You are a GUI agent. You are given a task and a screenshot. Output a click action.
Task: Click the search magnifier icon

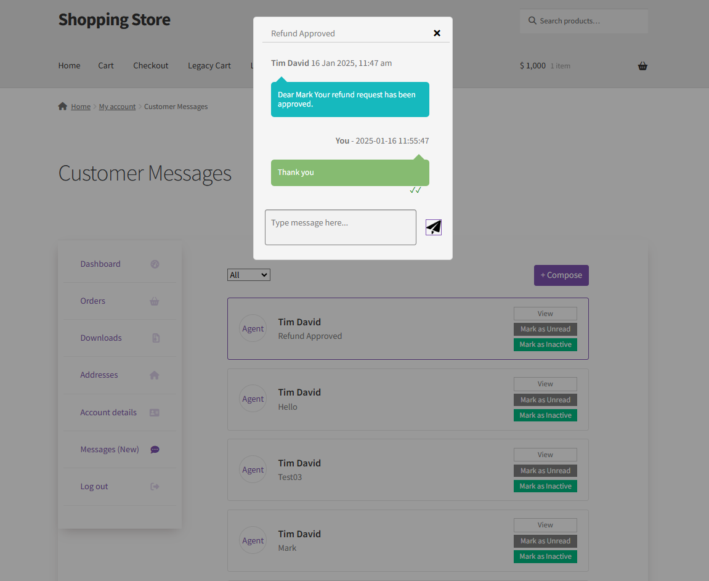[x=532, y=21]
